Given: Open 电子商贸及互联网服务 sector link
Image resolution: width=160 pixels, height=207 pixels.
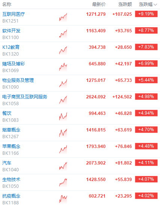Looking at the screenshot, I should (x=25, y=97).
